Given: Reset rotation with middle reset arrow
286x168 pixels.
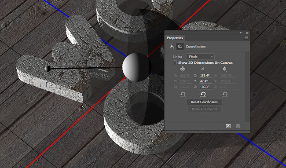Looking at the screenshot, I should pyautogui.click(x=203, y=94).
